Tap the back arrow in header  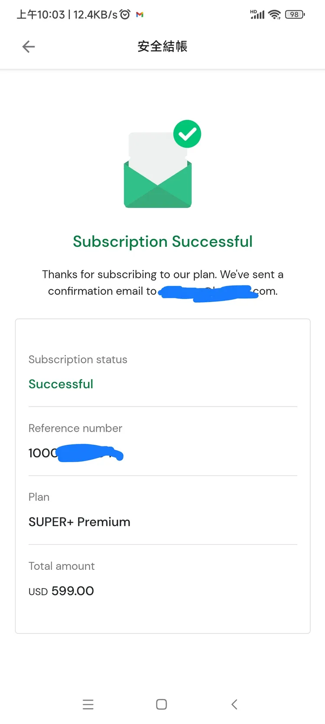pos(29,46)
